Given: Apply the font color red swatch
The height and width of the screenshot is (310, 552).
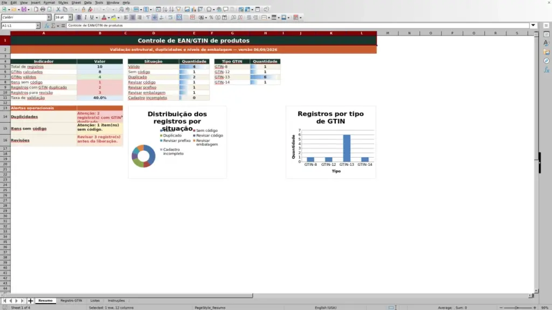Looking at the screenshot, I should (104, 18).
